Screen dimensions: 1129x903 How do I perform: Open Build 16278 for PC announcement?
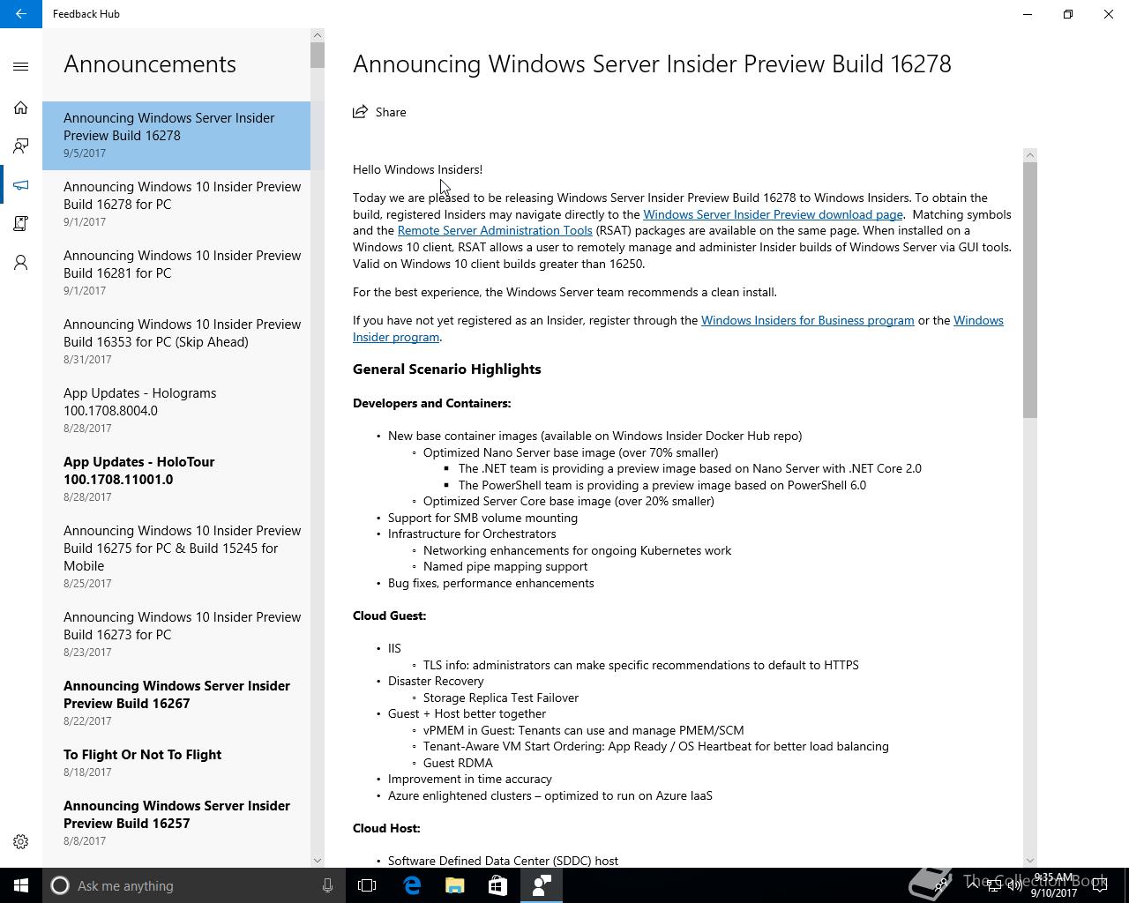(x=176, y=205)
